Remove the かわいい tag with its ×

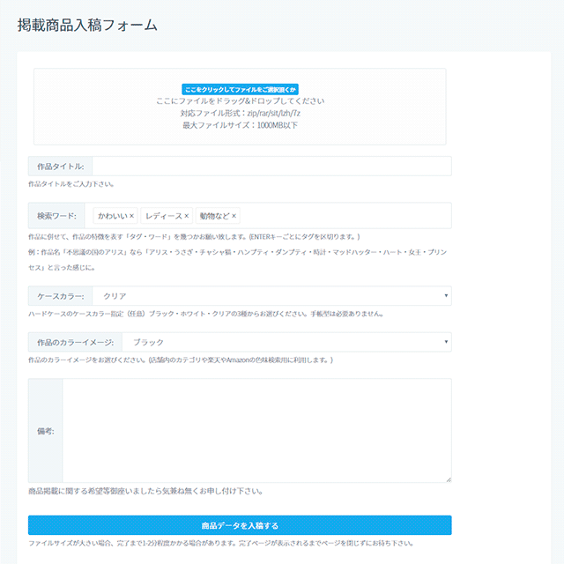131,216
